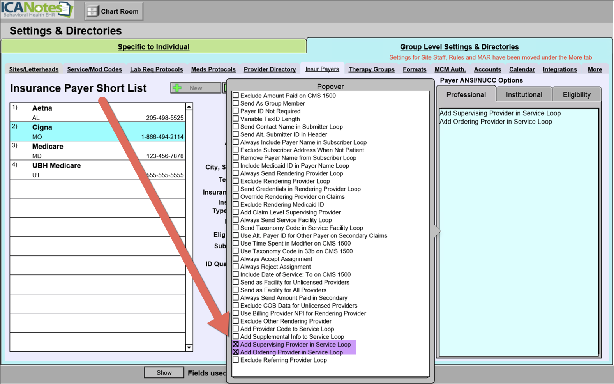Viewport: 614px width, 384px height.
Task: Open the Eligibility options tab
Action: click(577, 94)
